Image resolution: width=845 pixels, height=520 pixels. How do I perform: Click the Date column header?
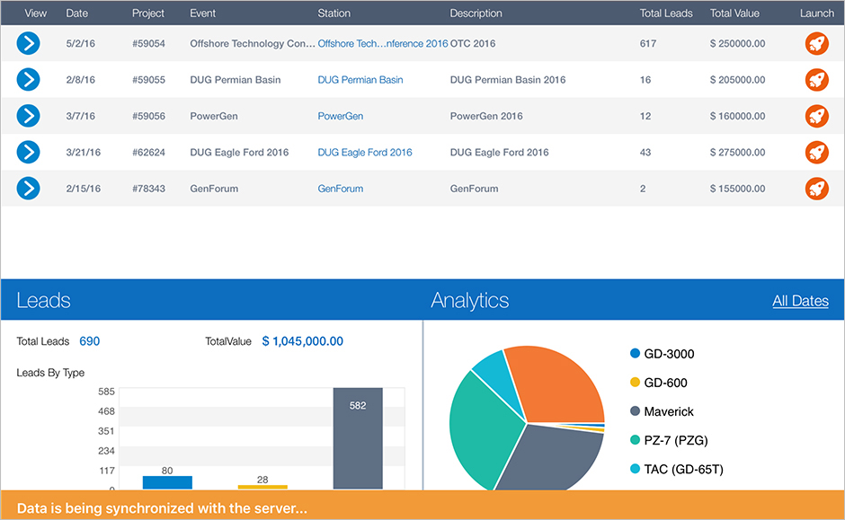[77, 13]
